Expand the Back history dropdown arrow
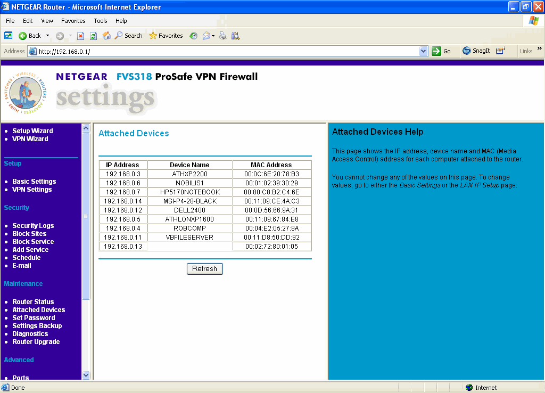545x393 pixels. [47, 36]
